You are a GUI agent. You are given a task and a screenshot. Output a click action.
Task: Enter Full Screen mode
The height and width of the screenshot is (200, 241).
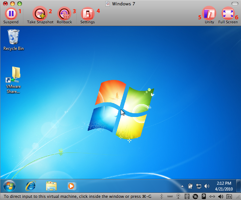[228, 16]
